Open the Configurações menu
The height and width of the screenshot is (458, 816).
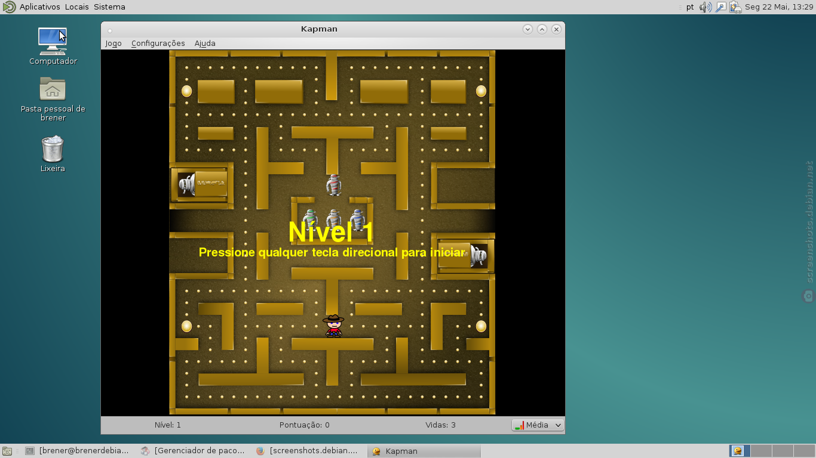tap(158, 43)
